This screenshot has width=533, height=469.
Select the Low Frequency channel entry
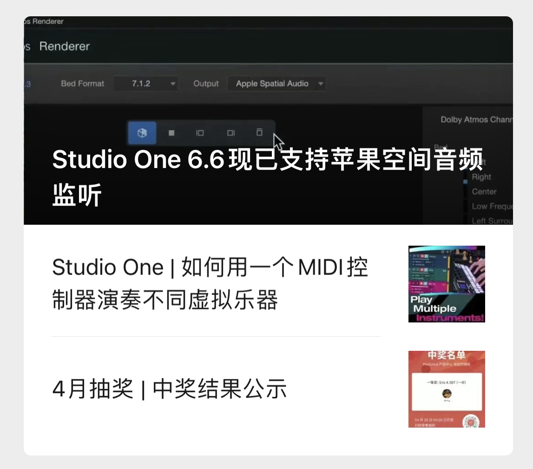(492, 206)
